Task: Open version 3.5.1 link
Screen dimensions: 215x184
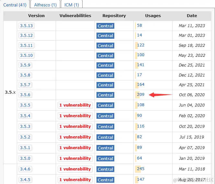Action: [25, 148]
